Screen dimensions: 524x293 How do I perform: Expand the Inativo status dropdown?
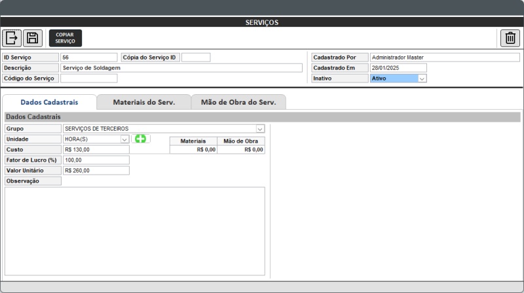click(x=422, y=78)
